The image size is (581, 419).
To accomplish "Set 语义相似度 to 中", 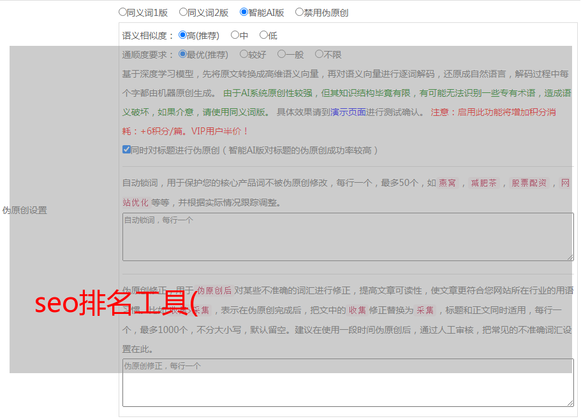I will [235, 36].
